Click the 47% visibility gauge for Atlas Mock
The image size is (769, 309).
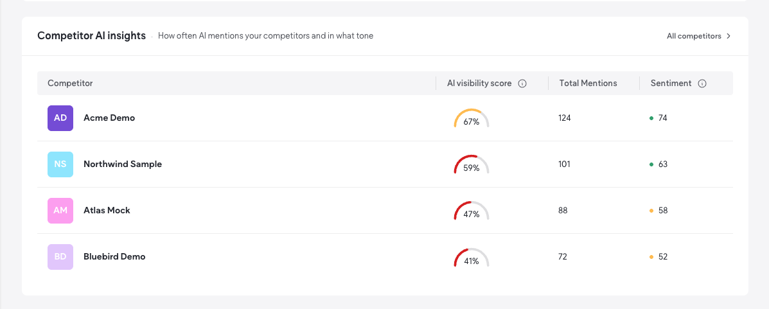[472, 211]
